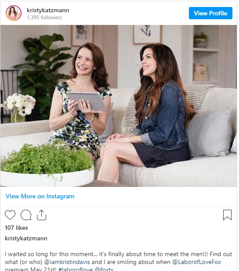Open the @LaborofLoveFox mention
Image resolution: width=239 pixels, height=271 pixels.
coord(197,262)
